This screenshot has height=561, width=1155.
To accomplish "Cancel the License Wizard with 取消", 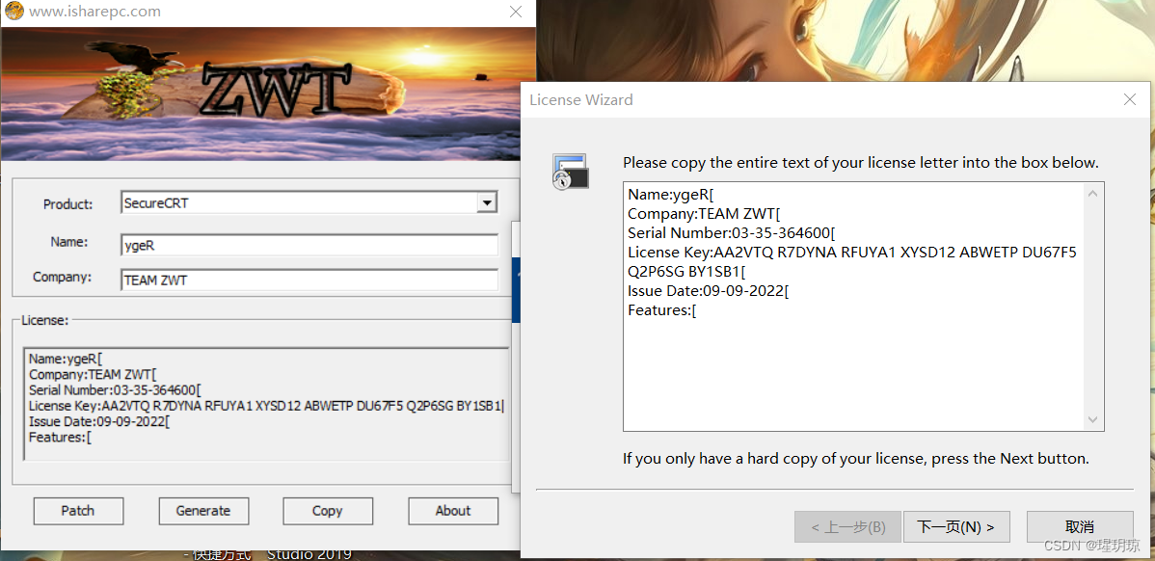I will click(1080, 527).
